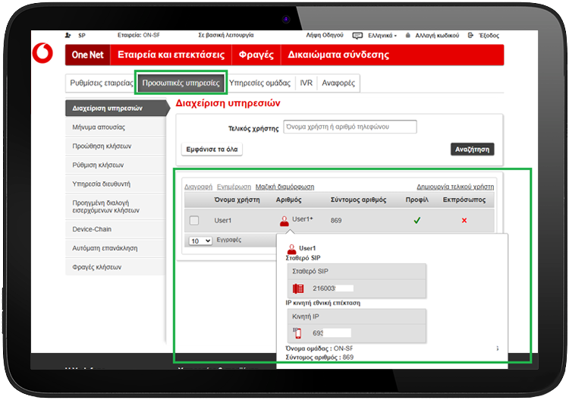
Task: Open Ρύθμιση κλήσεων sidebar item
Action: [x=115, y=165]
